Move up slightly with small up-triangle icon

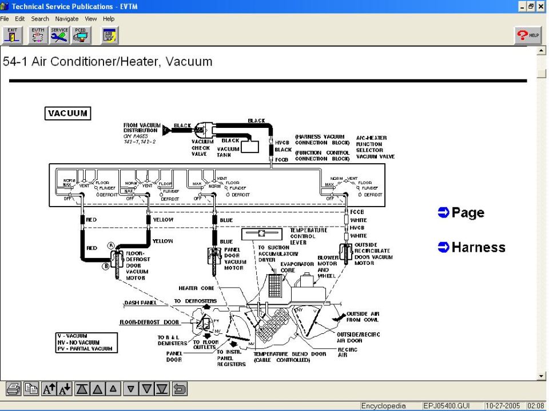[113, 389]
